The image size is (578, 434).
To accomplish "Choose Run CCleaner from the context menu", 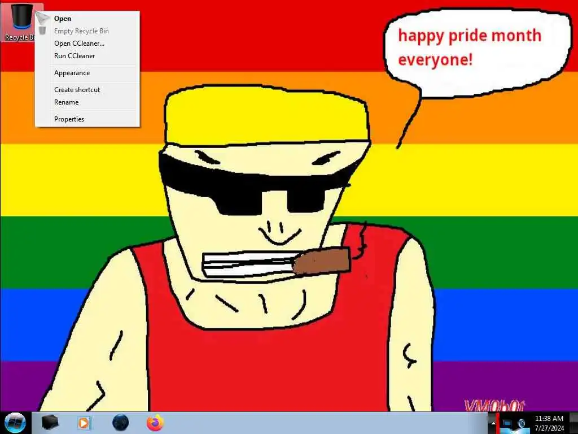I will point(87,56).
